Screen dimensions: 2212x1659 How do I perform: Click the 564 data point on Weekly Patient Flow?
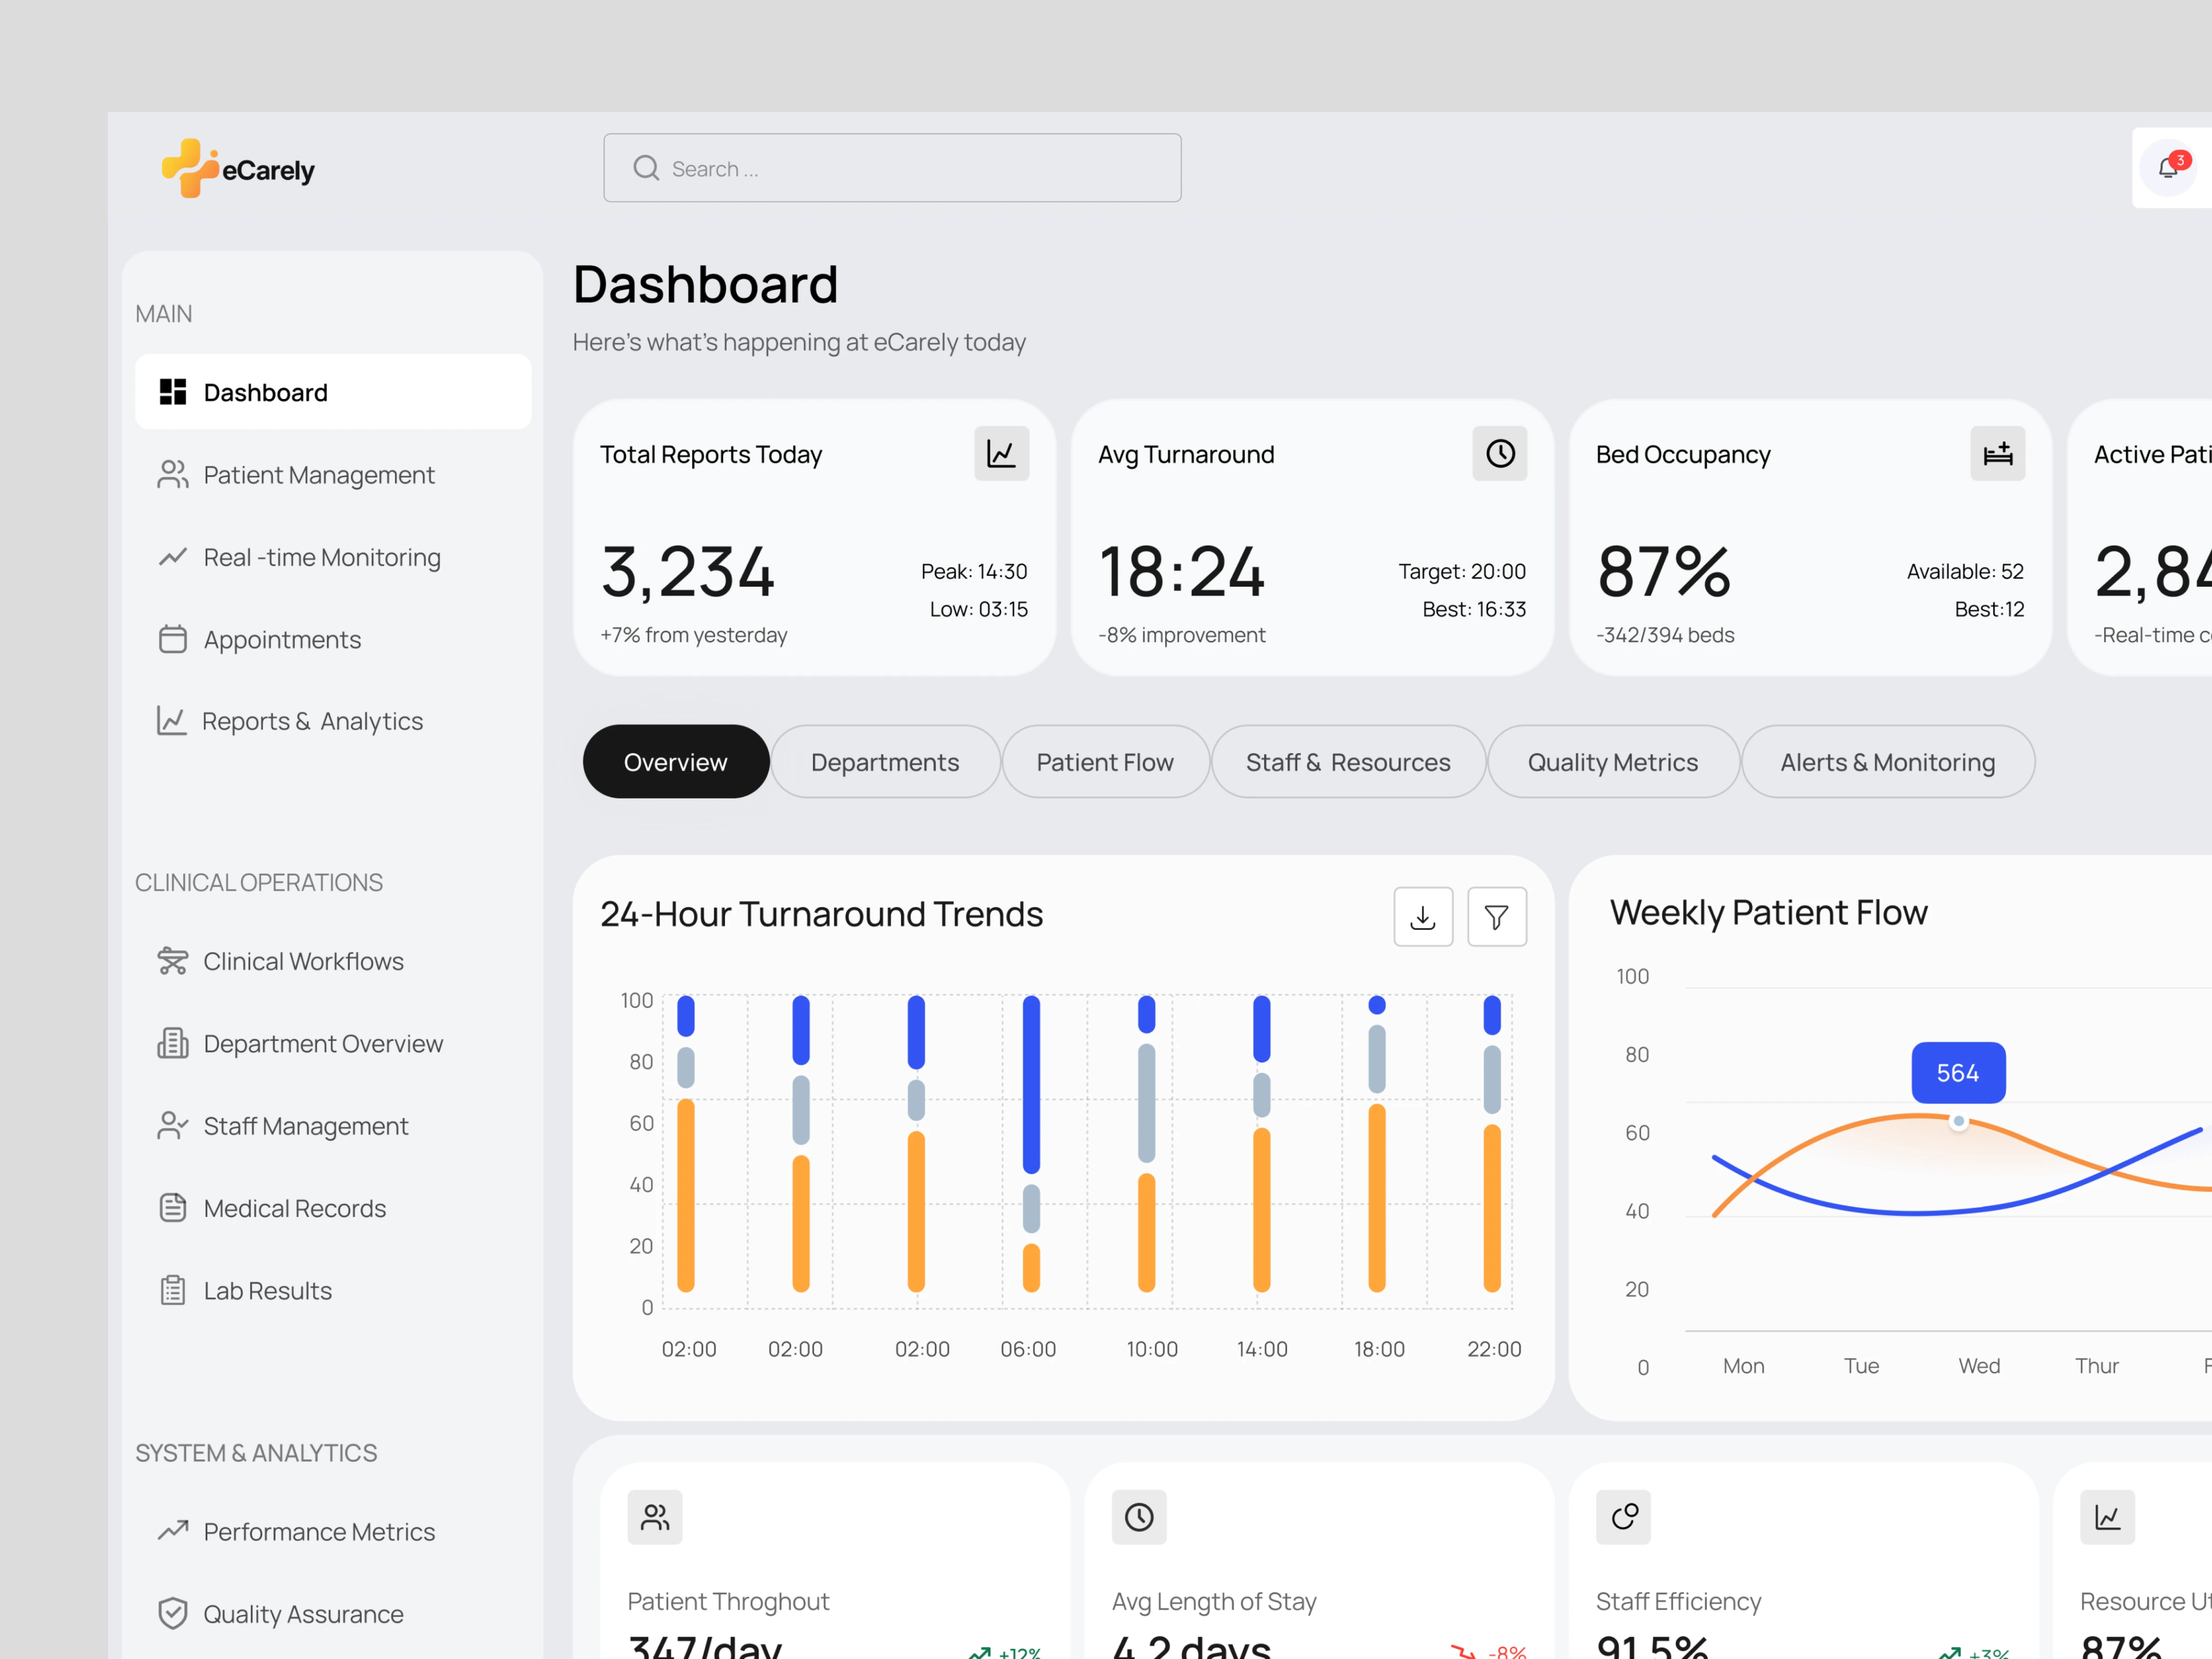[1959, 1121]
